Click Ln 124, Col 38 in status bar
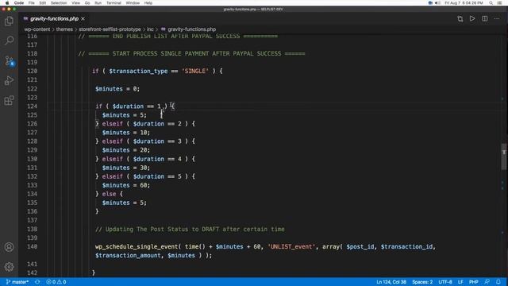 point(391,282)
